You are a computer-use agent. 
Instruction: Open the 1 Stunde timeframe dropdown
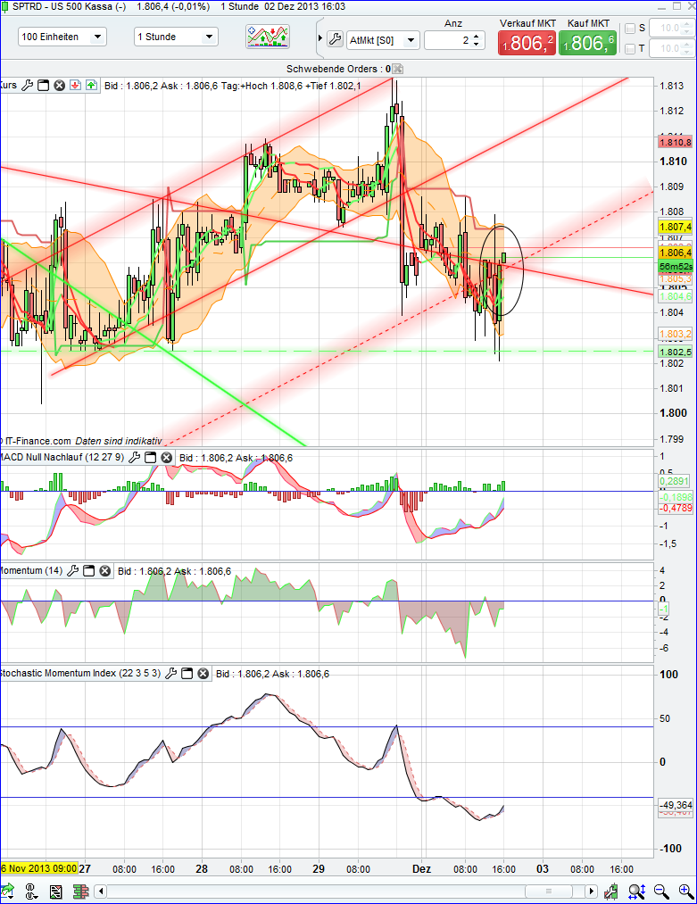[176, 37]
